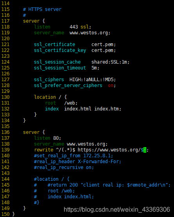Click '#return 200' commented line
Screen dimensions: 174x217
[x=63, y=185]
